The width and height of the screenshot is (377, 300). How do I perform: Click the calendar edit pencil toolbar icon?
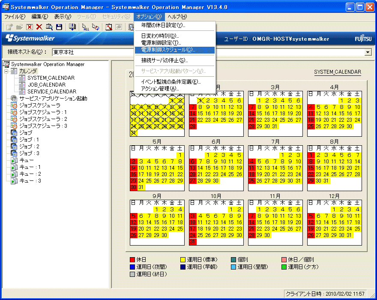109,27
